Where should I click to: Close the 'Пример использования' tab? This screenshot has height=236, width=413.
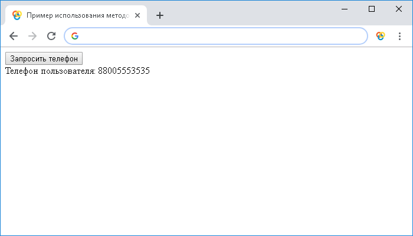[137, 15]
